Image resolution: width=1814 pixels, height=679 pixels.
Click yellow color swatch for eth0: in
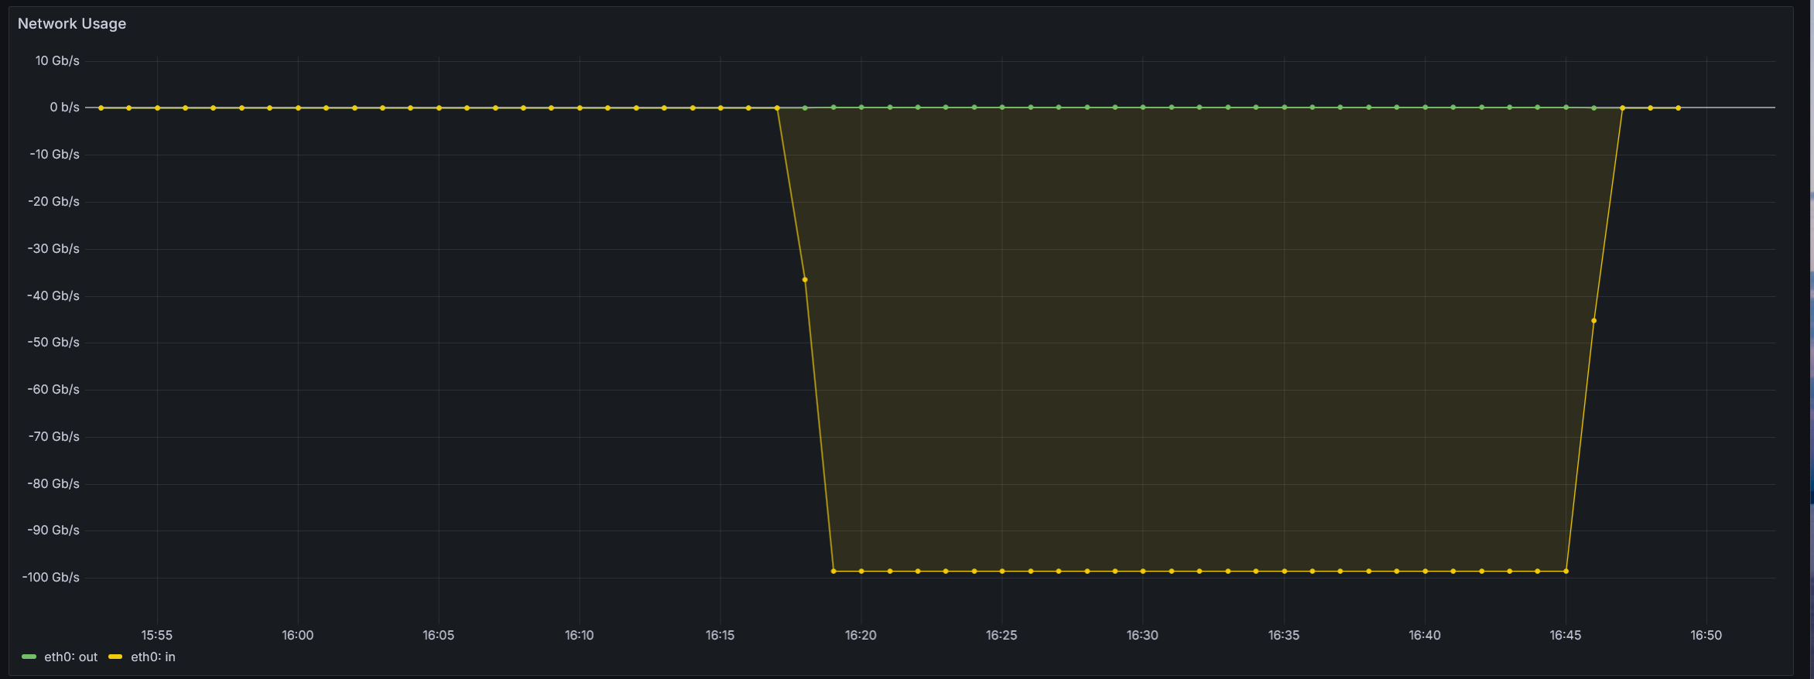[115, 657]
